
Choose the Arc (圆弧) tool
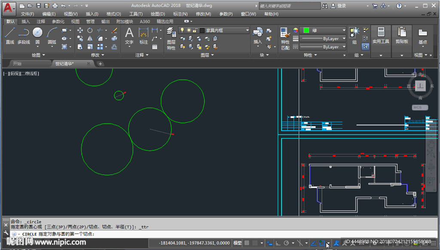(x=52, y=36)
